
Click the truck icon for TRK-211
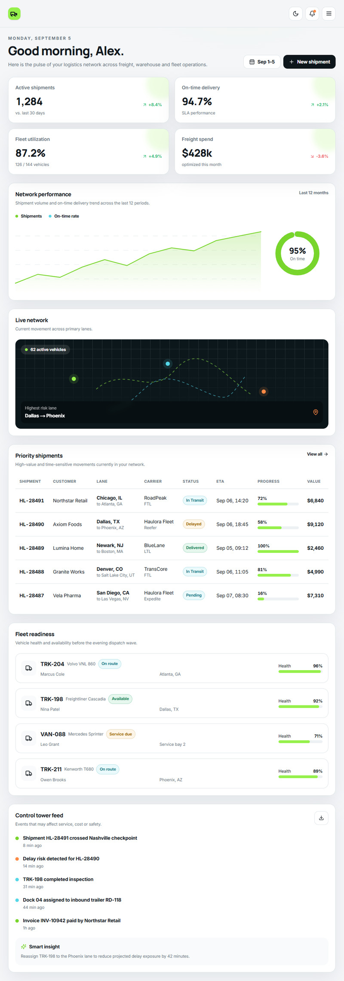tap(29, 774)
